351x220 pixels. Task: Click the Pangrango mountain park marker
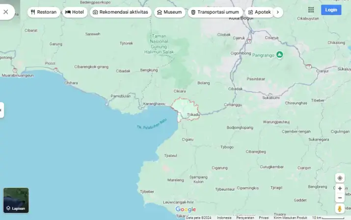coord(279,54)
